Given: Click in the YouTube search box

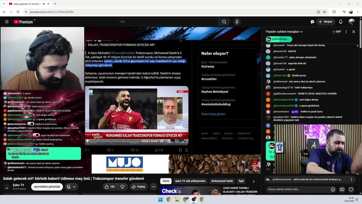Looking at the screenshot, I should (x=168, y=22).
